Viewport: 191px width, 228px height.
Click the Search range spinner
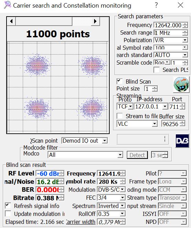[185, 33]
